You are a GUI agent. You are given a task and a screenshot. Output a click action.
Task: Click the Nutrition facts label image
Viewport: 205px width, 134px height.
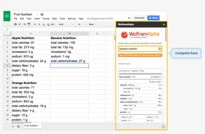(140, 96)
